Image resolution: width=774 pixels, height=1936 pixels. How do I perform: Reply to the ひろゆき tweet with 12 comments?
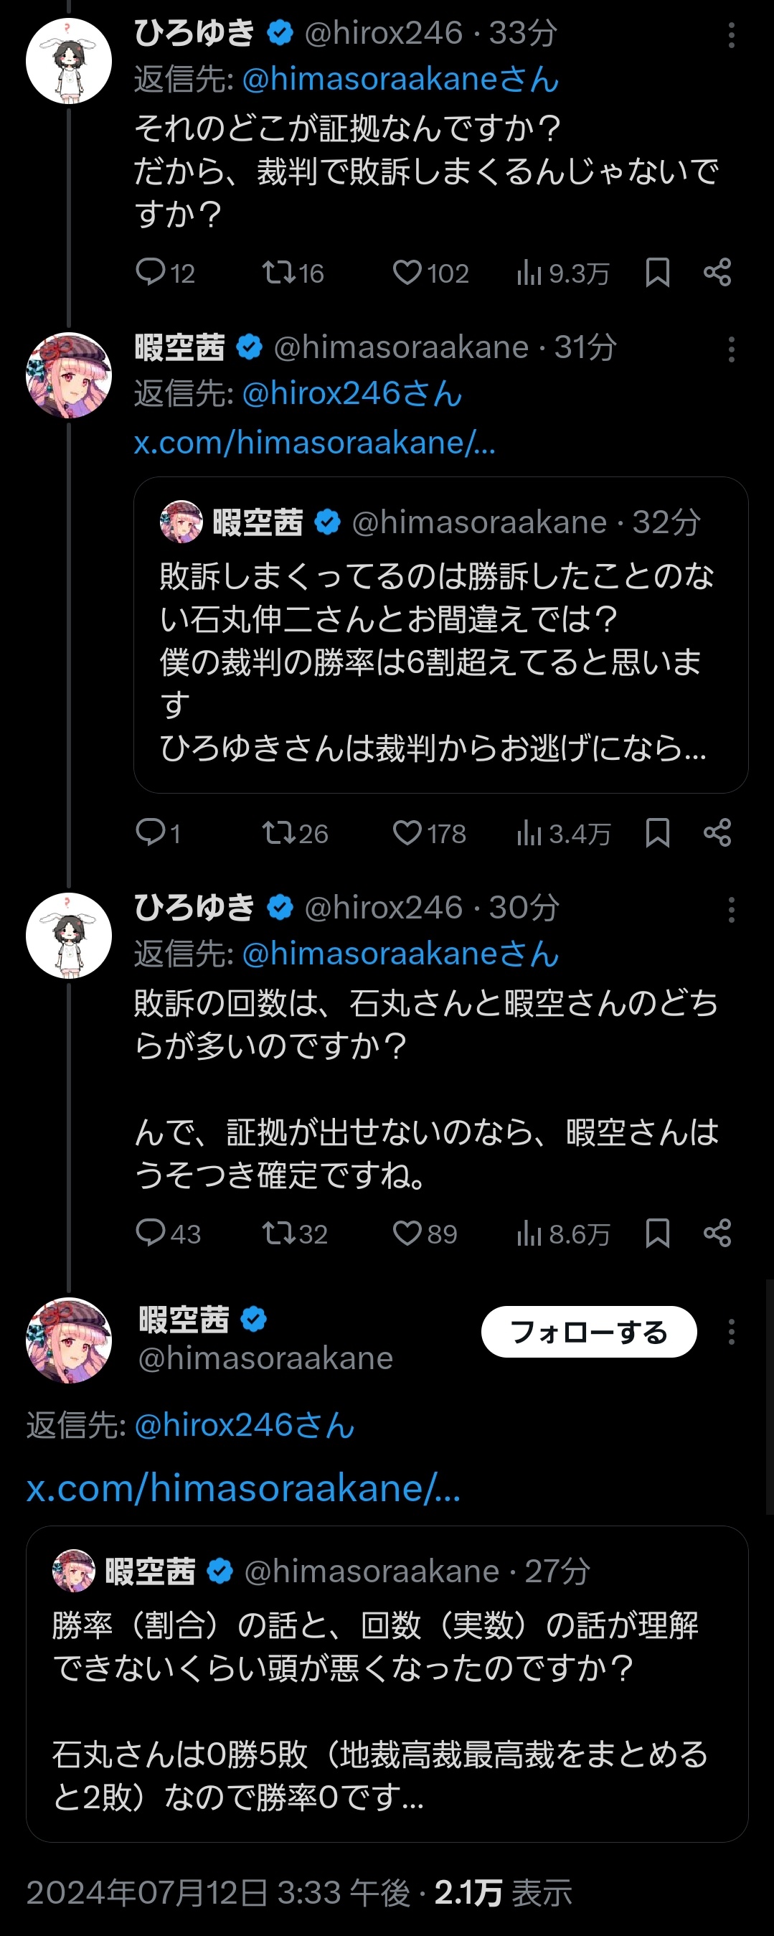tap(149, 273)
